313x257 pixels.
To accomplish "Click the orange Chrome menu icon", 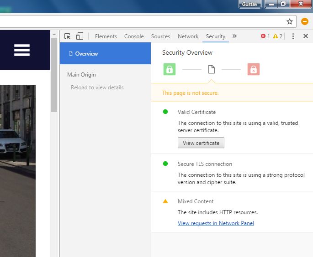I will (x=305, y=21).
